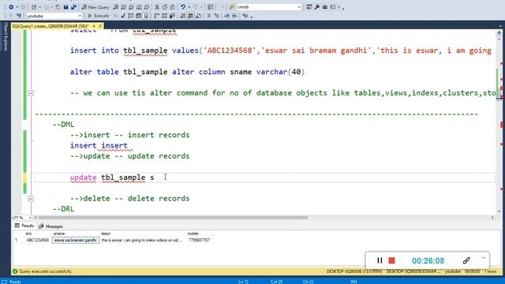Click the Paste icon in toolbar
The width and height of the screenshot is (505, 284).
click(172, 7)
